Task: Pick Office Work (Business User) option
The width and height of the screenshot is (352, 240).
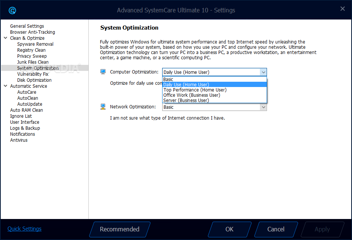Action: coord(215,95)
